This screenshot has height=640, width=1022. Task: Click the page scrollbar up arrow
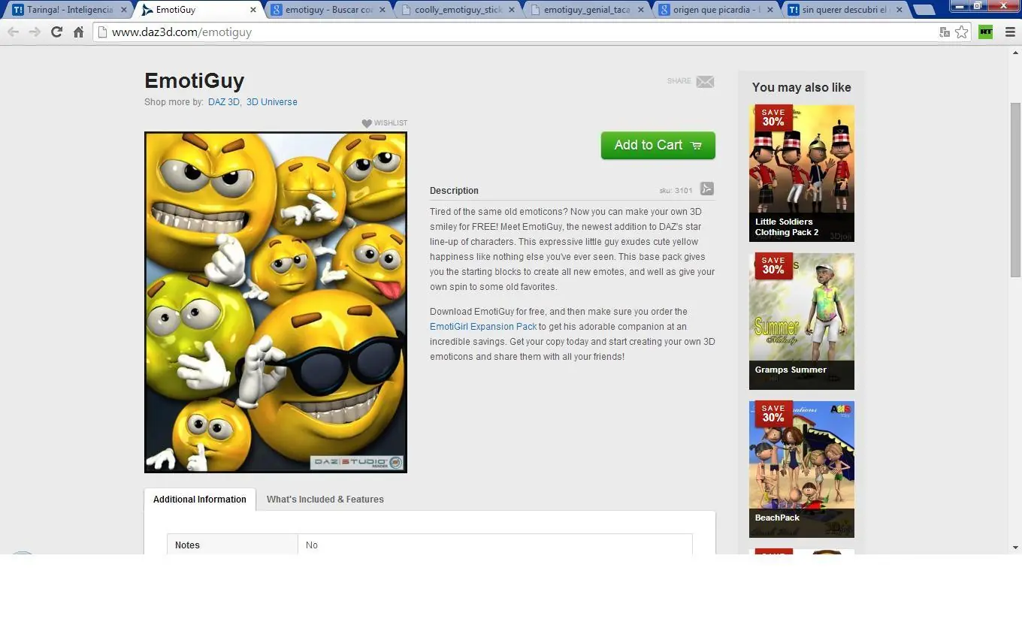coord(1015,52)
